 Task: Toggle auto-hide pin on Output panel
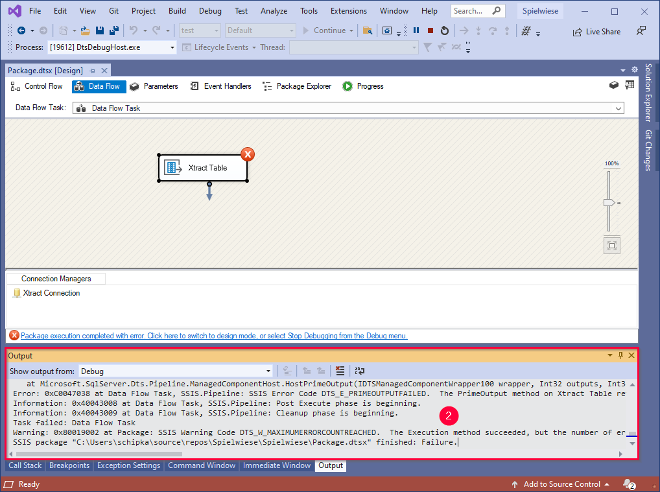[620, 355]
